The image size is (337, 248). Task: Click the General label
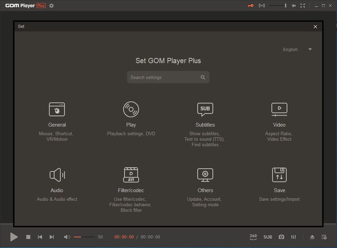57,125
